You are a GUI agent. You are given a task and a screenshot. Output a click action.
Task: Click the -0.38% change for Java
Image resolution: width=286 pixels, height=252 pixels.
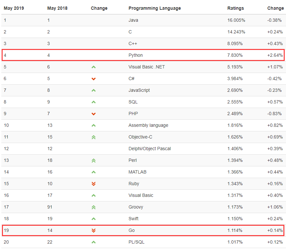275,20
